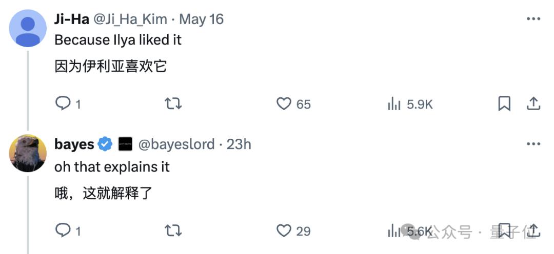Like bayes's tweet with 29 likes
554x254 pixels.
284,230
